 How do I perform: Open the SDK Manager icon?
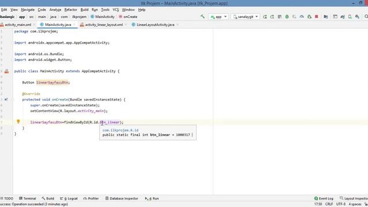point(357,17)
